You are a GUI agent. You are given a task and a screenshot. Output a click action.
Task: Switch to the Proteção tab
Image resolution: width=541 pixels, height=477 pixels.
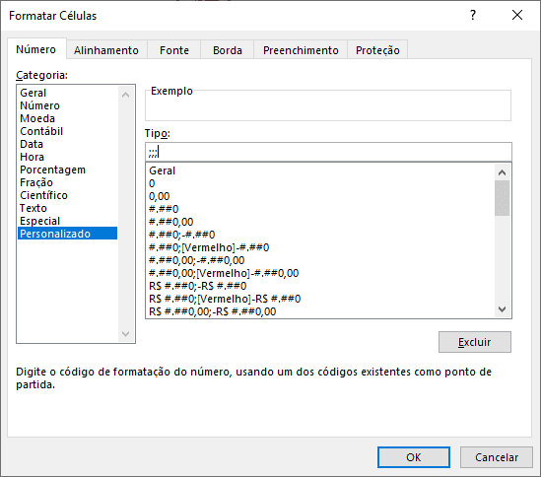pos(377,50)
